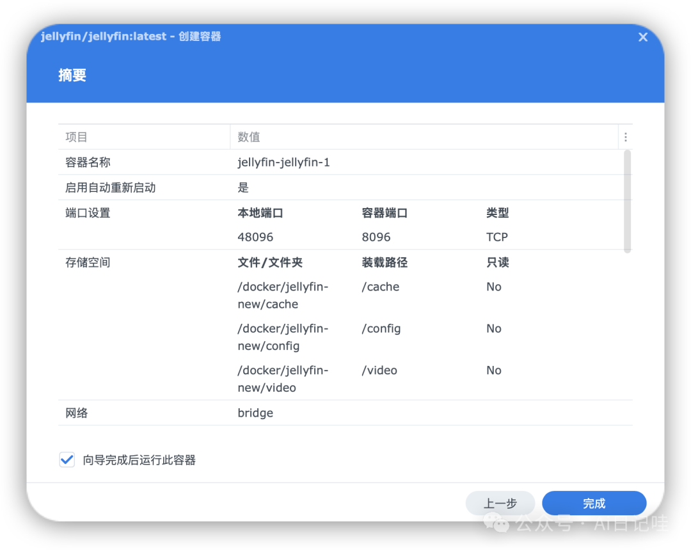Select the 网络 row label
The height and width of the screenshot is (551, 691).
click(x=77, y=413)
